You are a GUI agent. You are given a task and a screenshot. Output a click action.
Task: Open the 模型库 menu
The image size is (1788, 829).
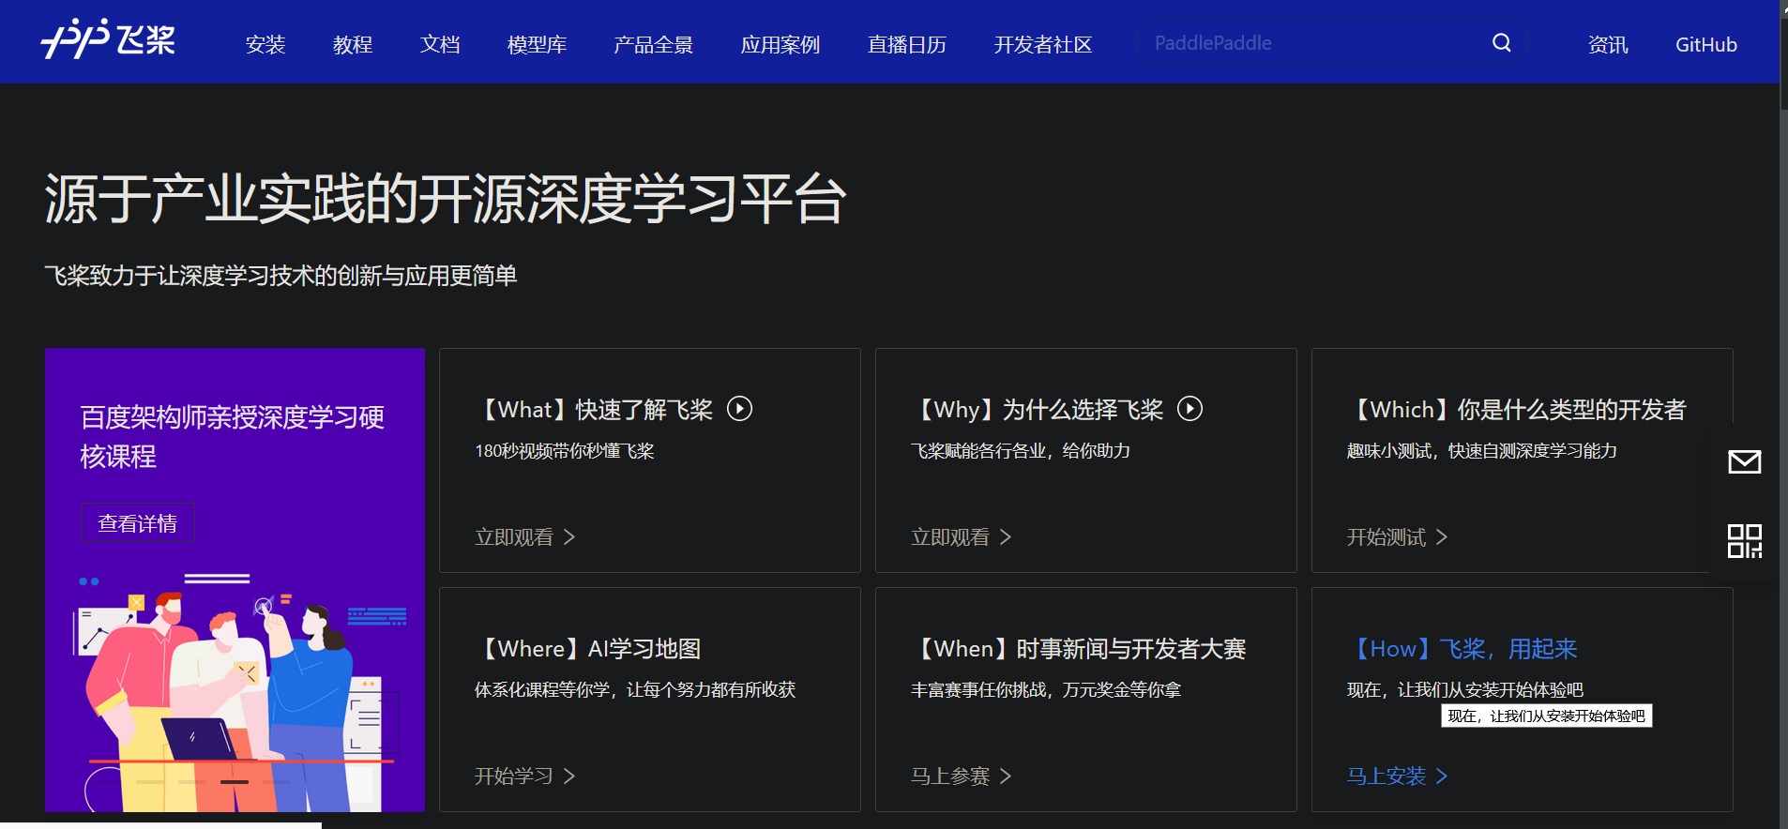click(x=537, y=44)
